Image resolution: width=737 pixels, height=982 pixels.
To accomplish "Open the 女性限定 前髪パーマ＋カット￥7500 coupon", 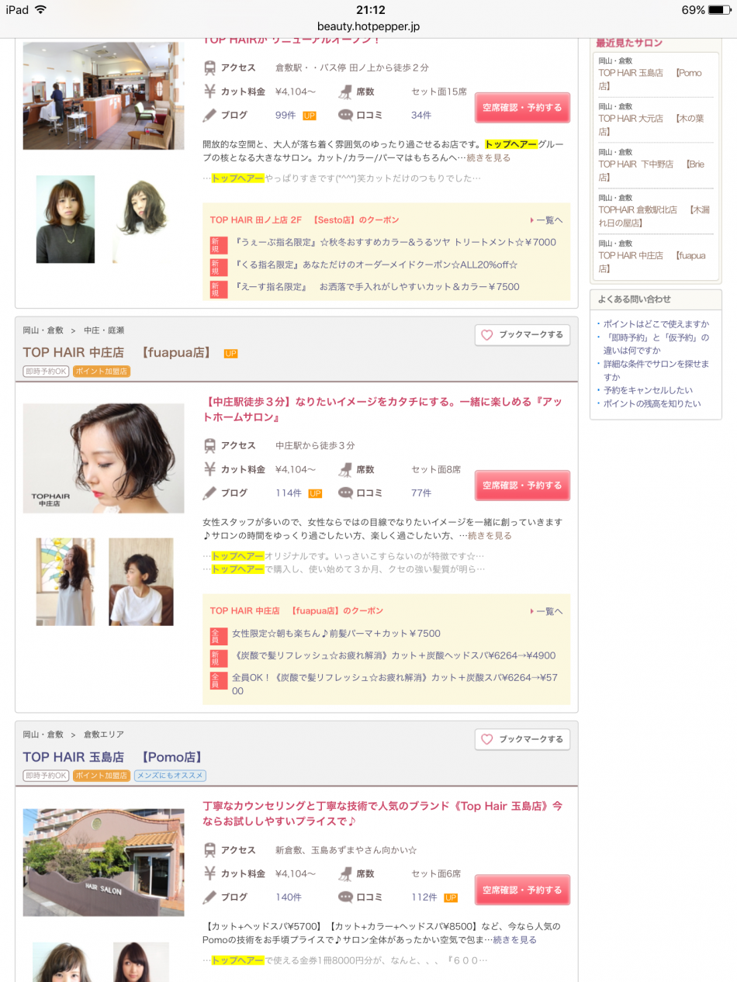I will 336,634.
